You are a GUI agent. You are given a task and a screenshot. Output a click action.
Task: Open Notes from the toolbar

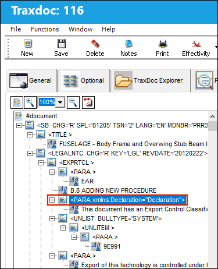(128, 48)
